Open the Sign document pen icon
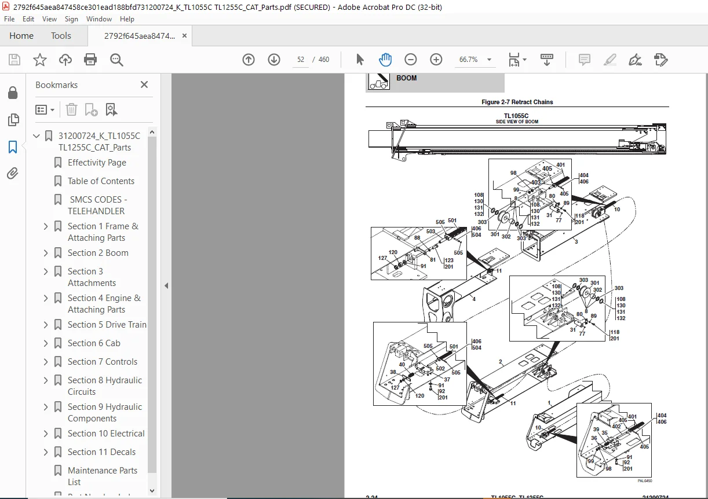 [635, 60]
